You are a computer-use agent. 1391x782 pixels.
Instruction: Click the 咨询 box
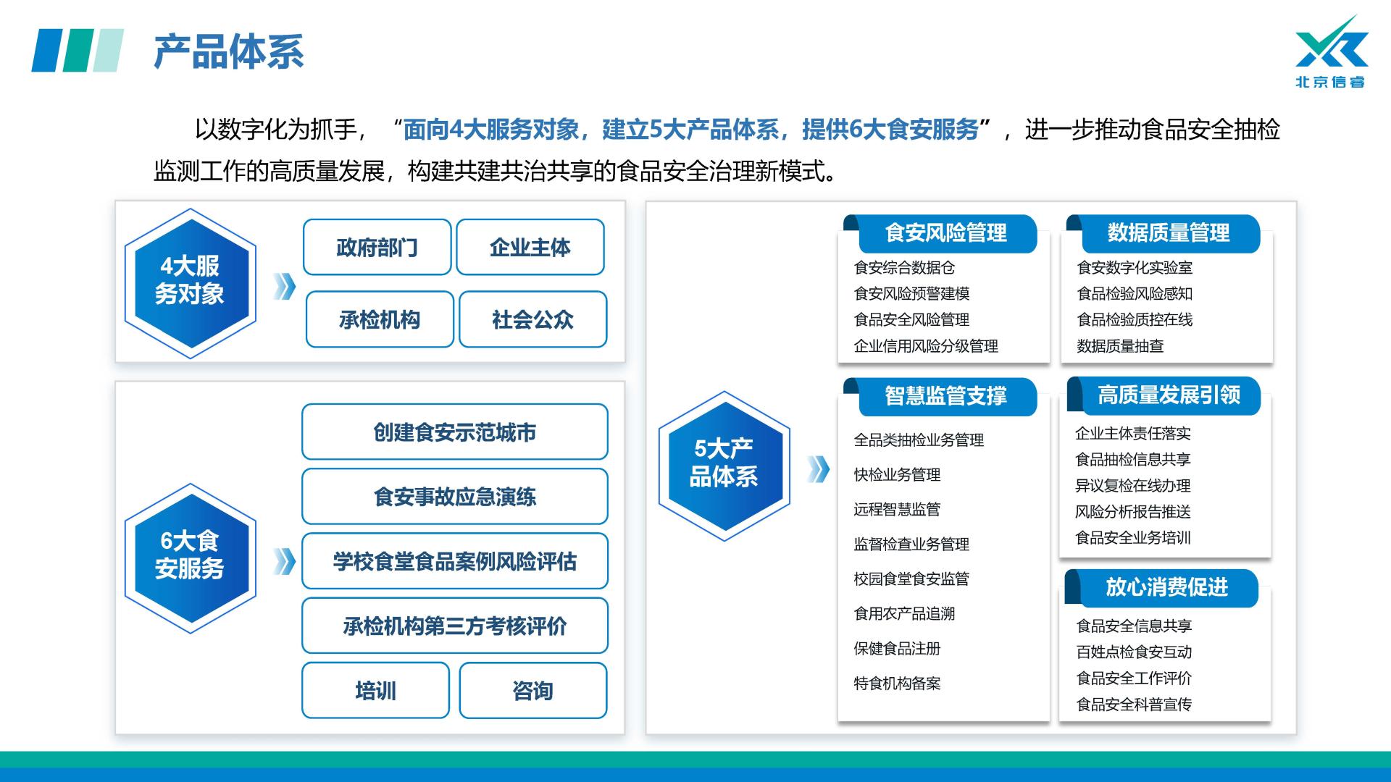click(532, 691)
